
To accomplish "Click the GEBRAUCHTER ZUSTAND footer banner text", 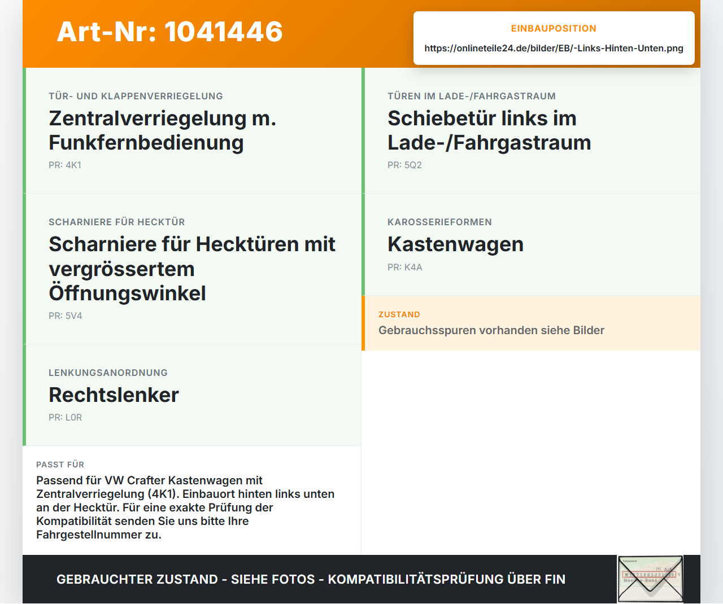I will [x=311, y=579].
